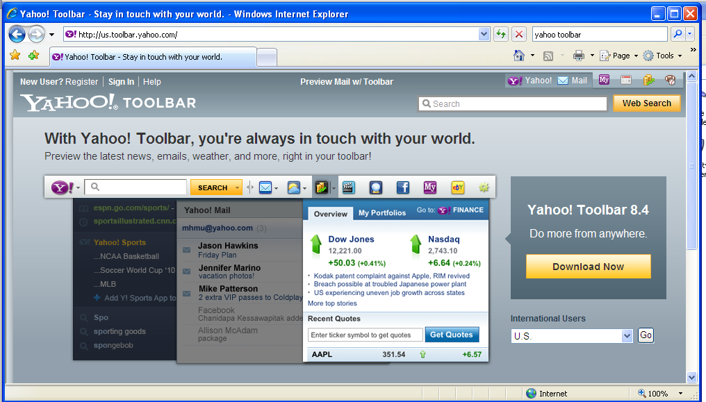Open the recent pages dropdown arrow

[x=52, y=35]
